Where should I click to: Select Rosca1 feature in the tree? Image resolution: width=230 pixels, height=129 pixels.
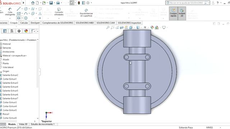click(x=6, y=114)
